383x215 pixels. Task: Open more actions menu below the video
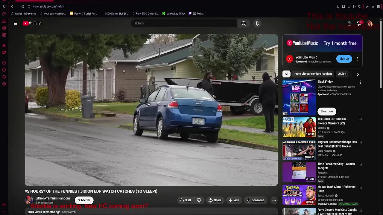pos(274,200)
